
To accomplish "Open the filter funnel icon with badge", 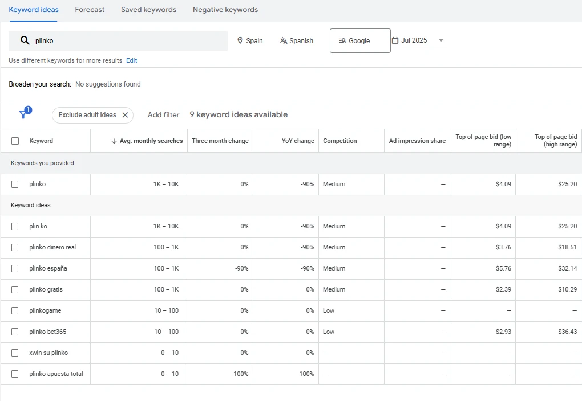I will [x=25, y=113].
